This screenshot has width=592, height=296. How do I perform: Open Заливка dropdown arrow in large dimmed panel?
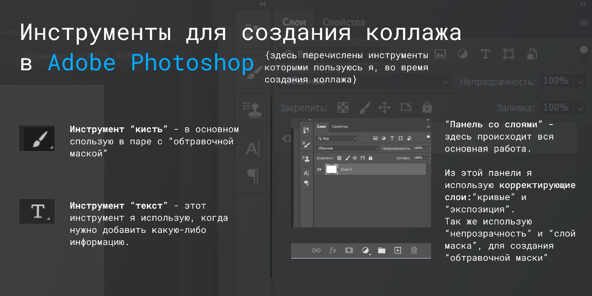tap(581, 108)
